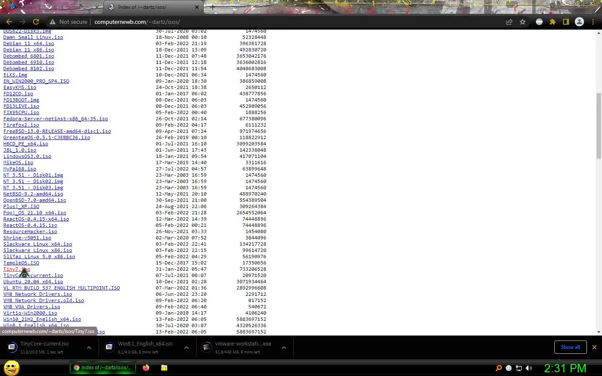The height and width of the screenshot is (376, 602).
Task: Click the share page icon in address bar
Action: 509,22
